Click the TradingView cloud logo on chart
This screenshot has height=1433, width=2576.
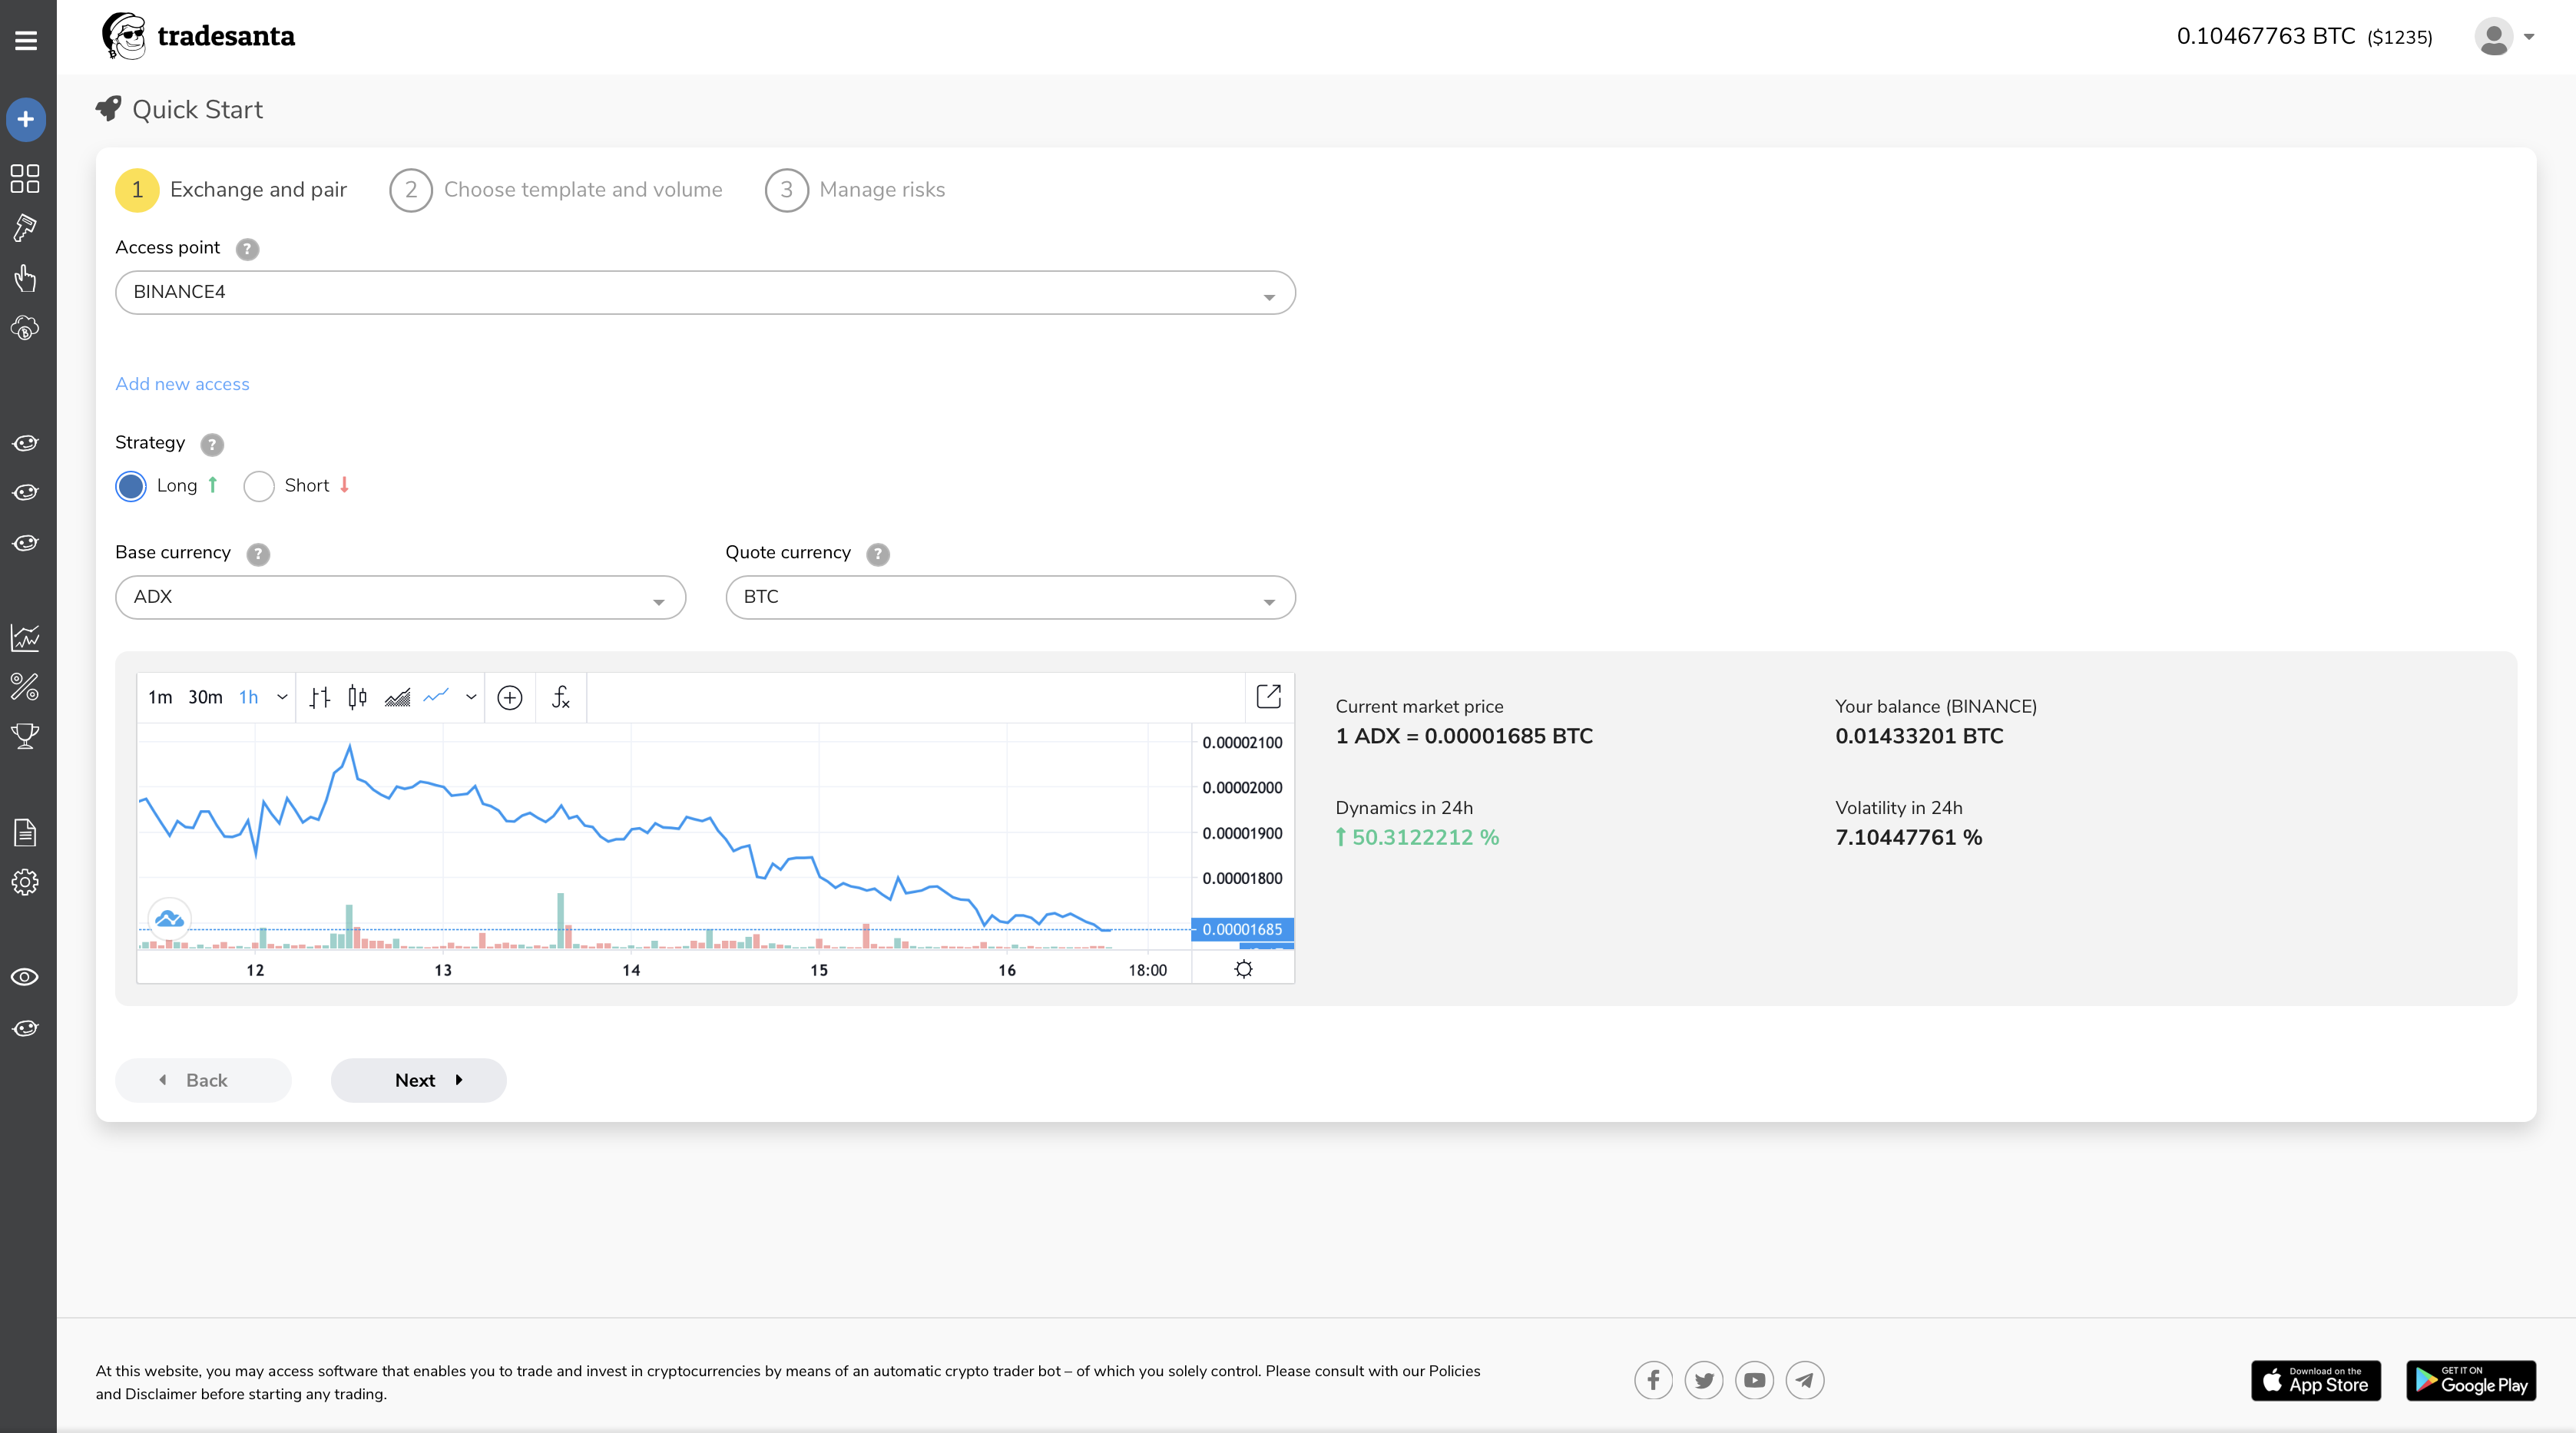click(169, 918)
